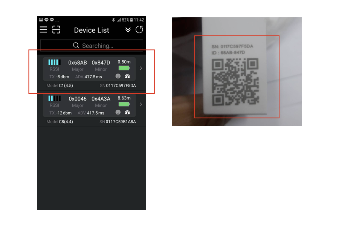
Task: Click the Searching... search field
Action: [92, 46]
